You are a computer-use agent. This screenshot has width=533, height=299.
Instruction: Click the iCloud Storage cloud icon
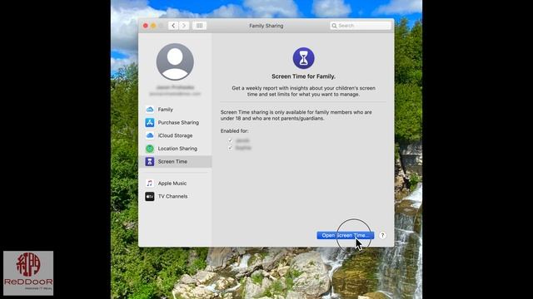tap(150, 135)
